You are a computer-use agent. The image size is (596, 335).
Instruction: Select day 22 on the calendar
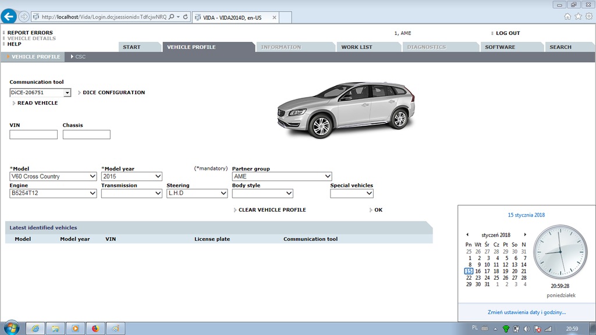tap(469, 277)
